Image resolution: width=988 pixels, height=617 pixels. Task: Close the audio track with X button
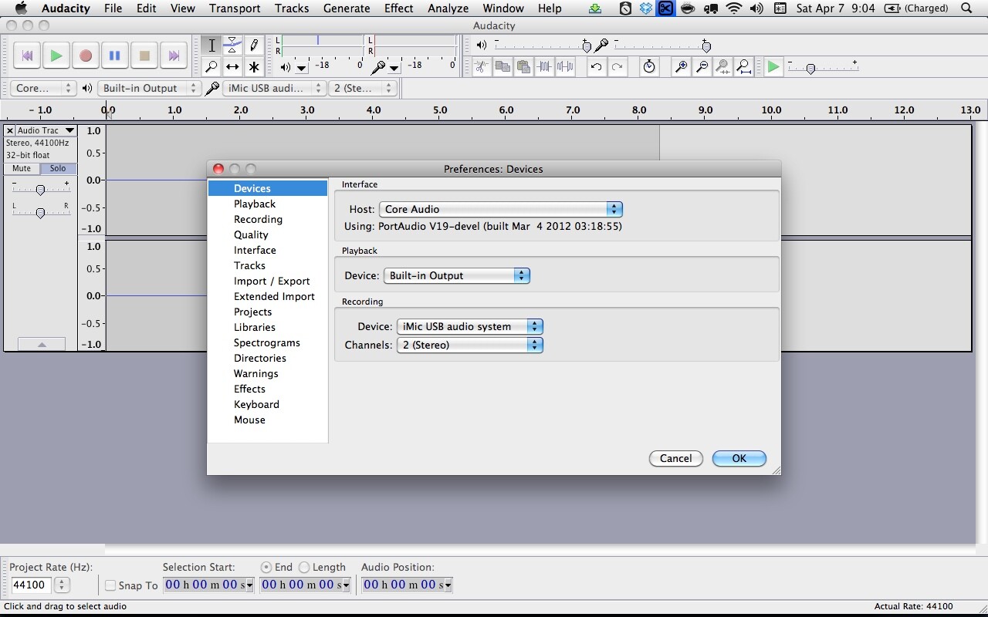point(10,130)
